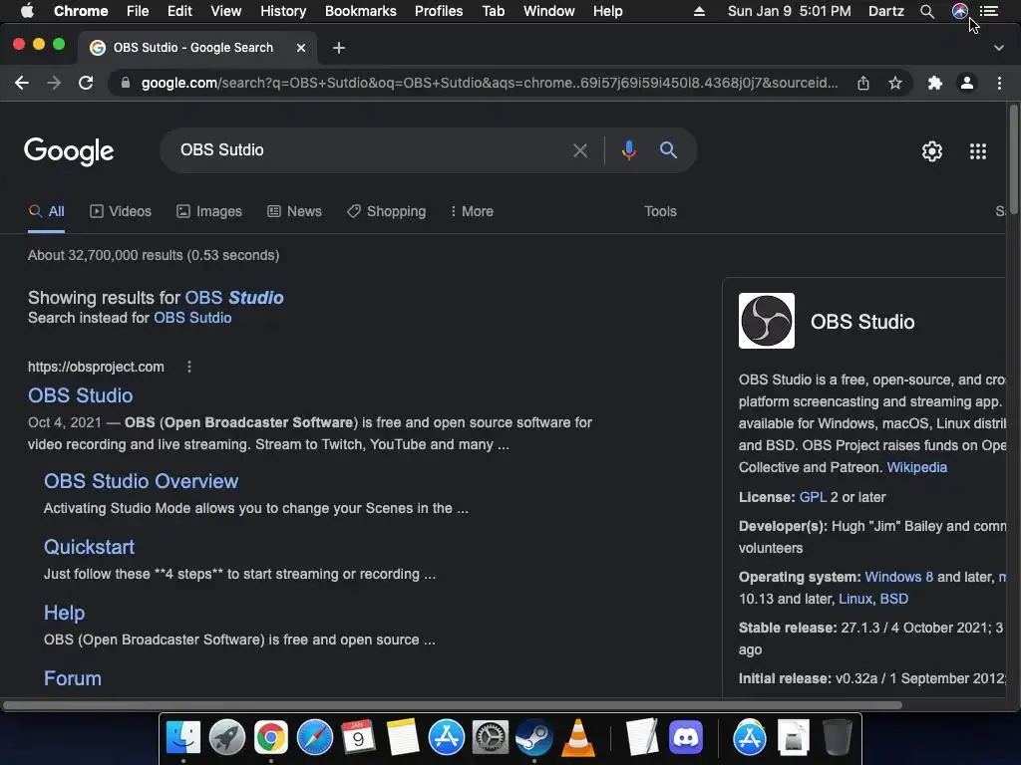
Task: Switch to the Shopping results tab
Action: pyautogui.click(x=386, y=211)
